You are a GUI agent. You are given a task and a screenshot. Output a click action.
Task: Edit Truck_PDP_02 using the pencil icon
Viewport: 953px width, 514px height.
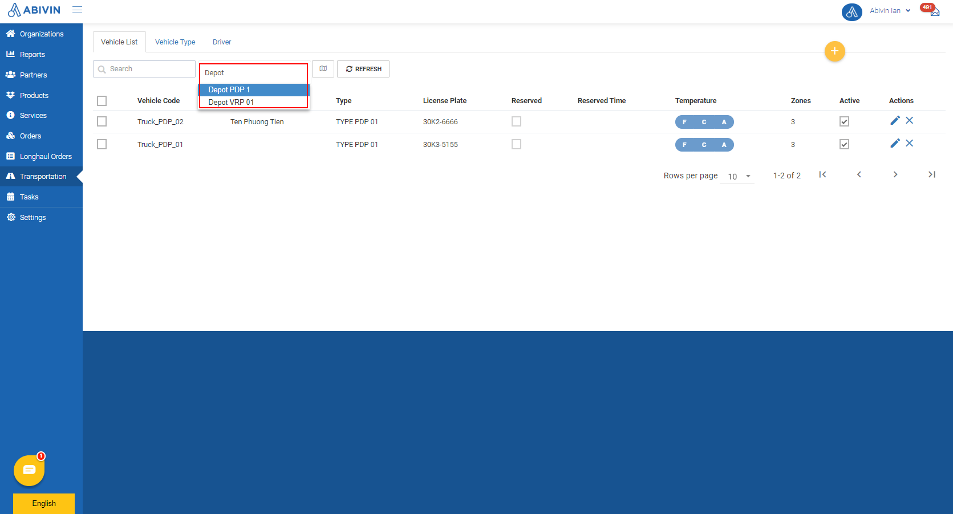click(895, 120)
